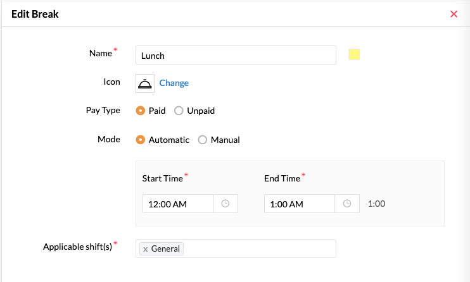
Task: Select the Unpaid pay type
Action: (179, 111)
